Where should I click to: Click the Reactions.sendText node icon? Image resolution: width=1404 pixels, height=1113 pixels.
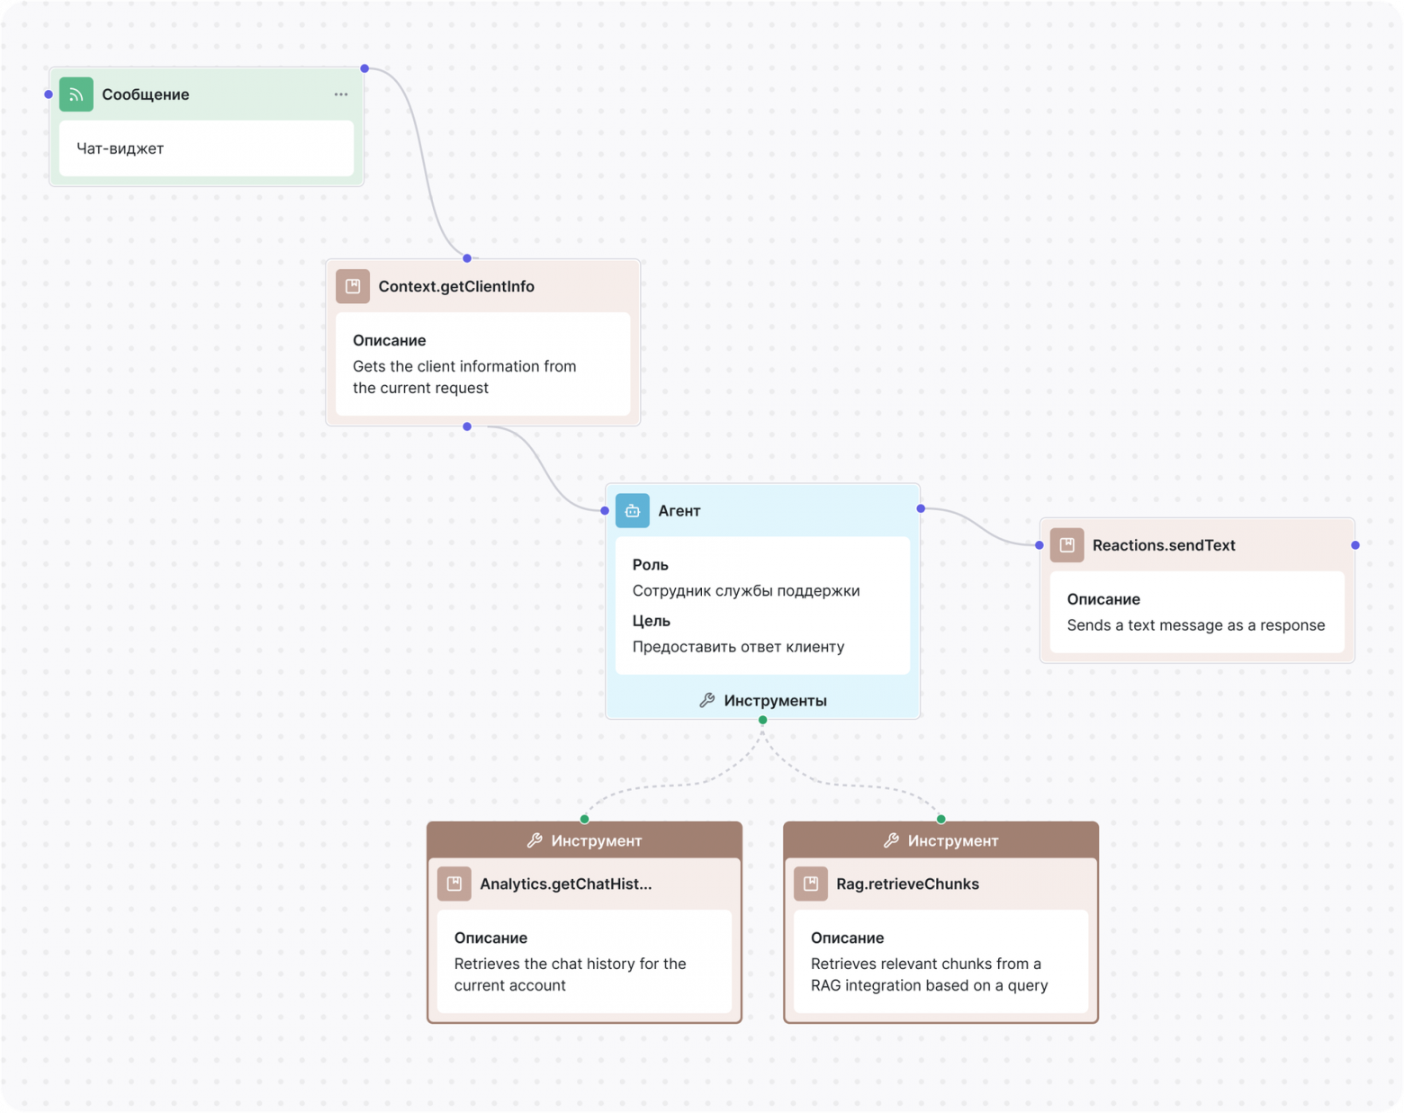click(x=1067, y=544)
